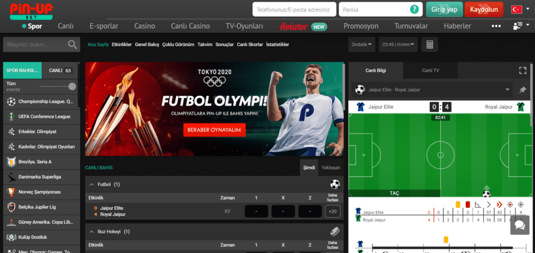
Task: Switch to the Canlı TV tab
Action: point(430,71)
